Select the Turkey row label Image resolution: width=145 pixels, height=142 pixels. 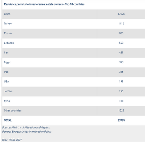[8, 24]
